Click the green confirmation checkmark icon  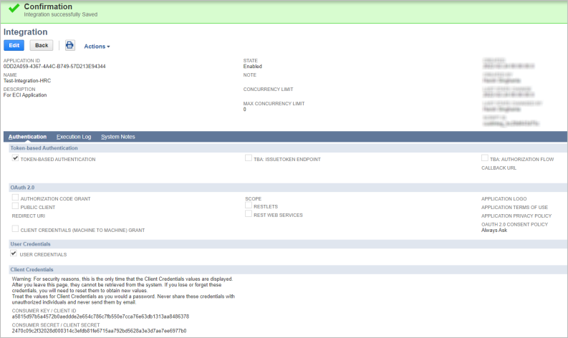(x=13, y=9)
